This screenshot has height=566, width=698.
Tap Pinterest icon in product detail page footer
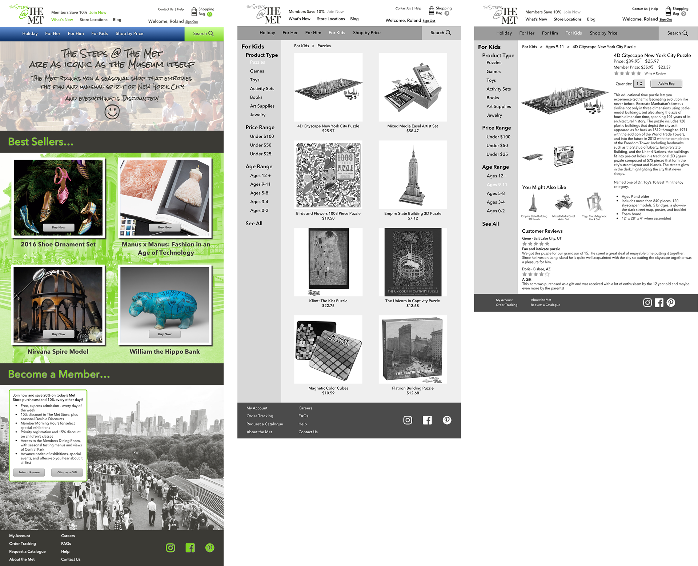coord(671,302)
